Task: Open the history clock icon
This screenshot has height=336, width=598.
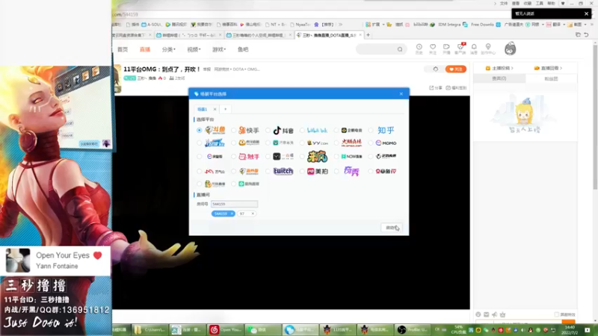Action: pyautogui.click(x=419, y=49)
